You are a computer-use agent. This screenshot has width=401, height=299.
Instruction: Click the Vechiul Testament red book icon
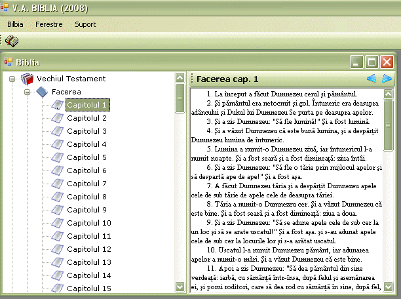[27, 79]
